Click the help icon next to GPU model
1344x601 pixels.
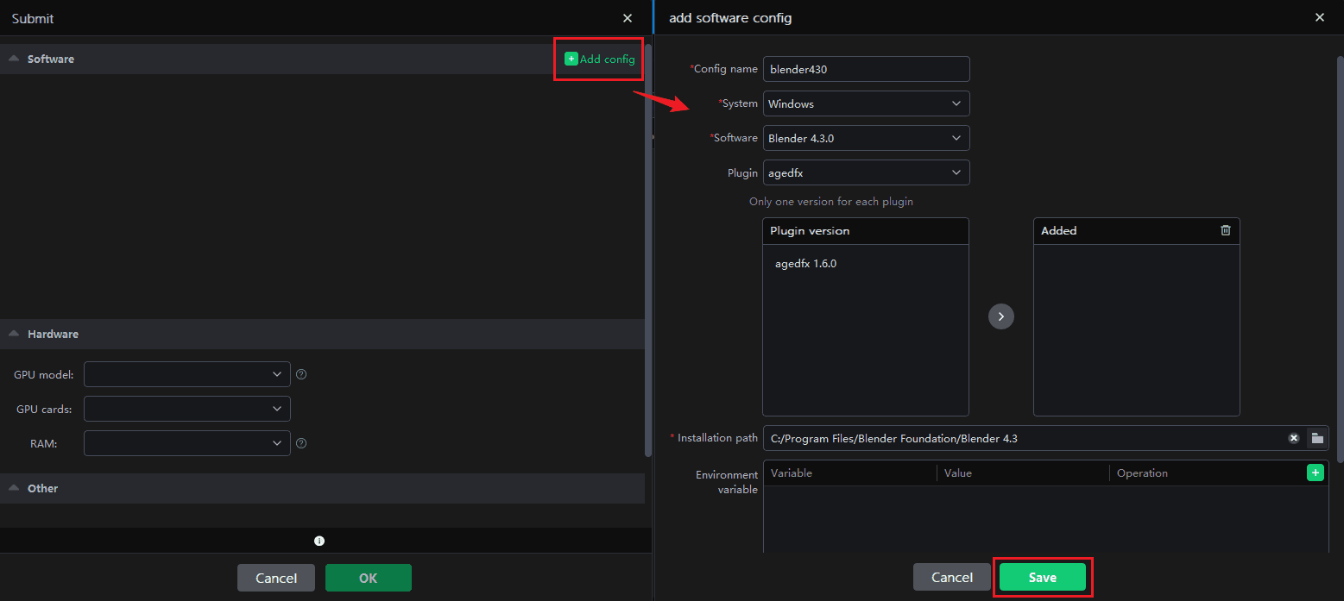[x=301, y=374]
